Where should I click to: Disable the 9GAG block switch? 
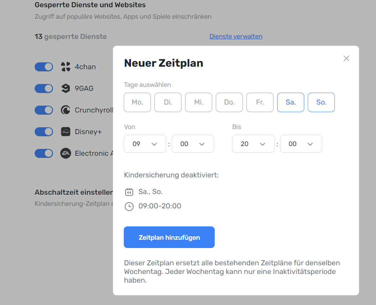pyautogui.click(x=44, y=88)
